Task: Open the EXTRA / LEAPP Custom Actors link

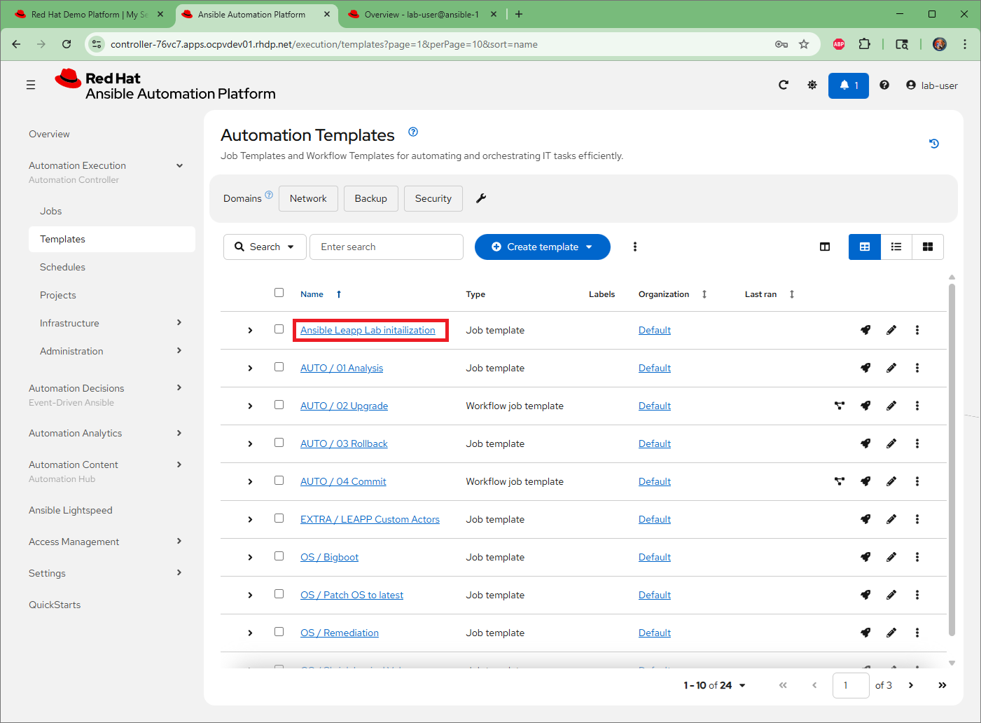Action: pyautogui.click(x=370, y=519)
